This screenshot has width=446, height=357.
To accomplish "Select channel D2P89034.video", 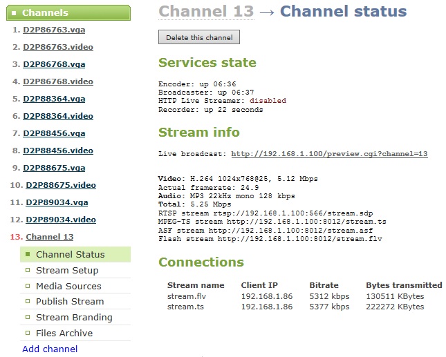I will pos(61,220).
